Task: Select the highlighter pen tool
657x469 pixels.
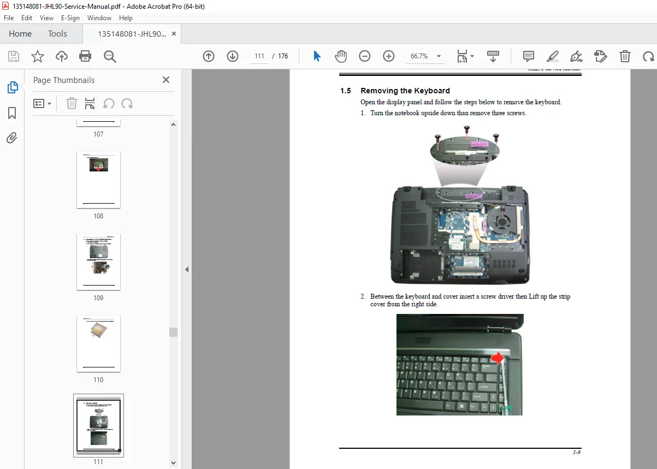Action: pos(553,56)
